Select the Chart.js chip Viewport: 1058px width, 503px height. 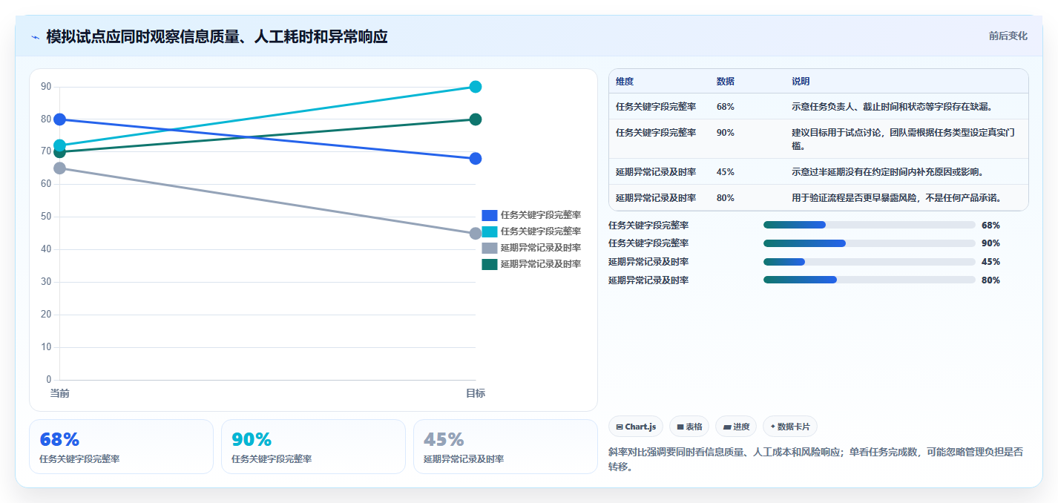[x=636, y=427]
